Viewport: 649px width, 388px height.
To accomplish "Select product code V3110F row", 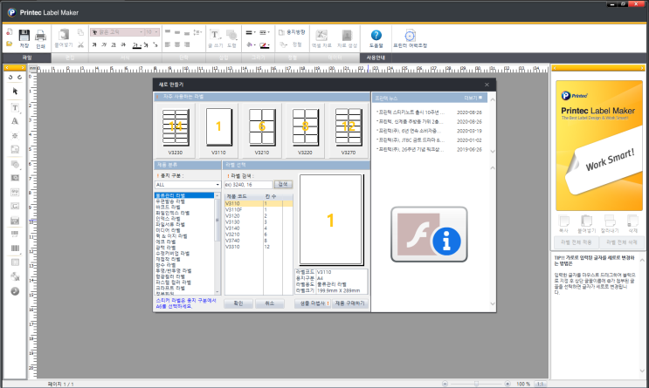I will (259, 210).
